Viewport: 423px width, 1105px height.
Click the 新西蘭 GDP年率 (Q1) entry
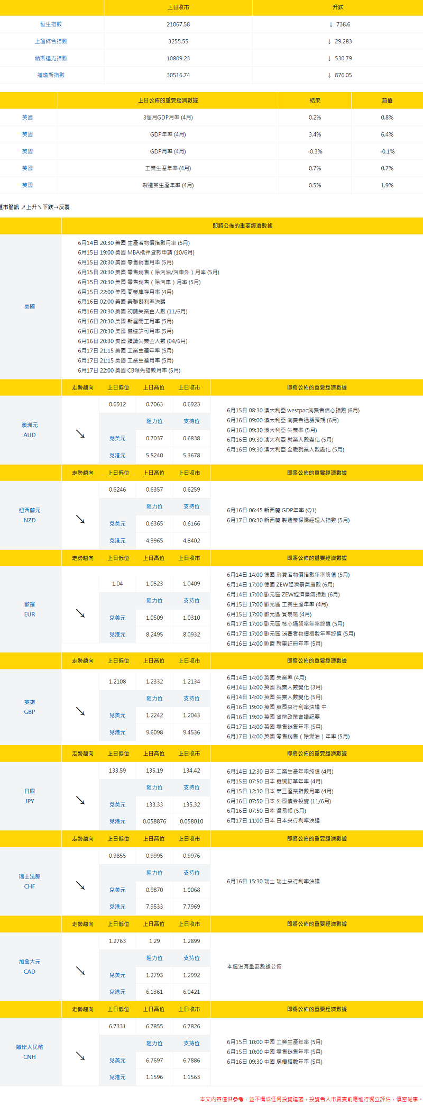click(272, 510)
